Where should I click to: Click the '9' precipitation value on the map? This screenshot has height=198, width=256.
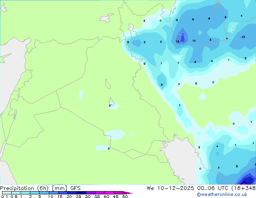(x=209, y=19)
